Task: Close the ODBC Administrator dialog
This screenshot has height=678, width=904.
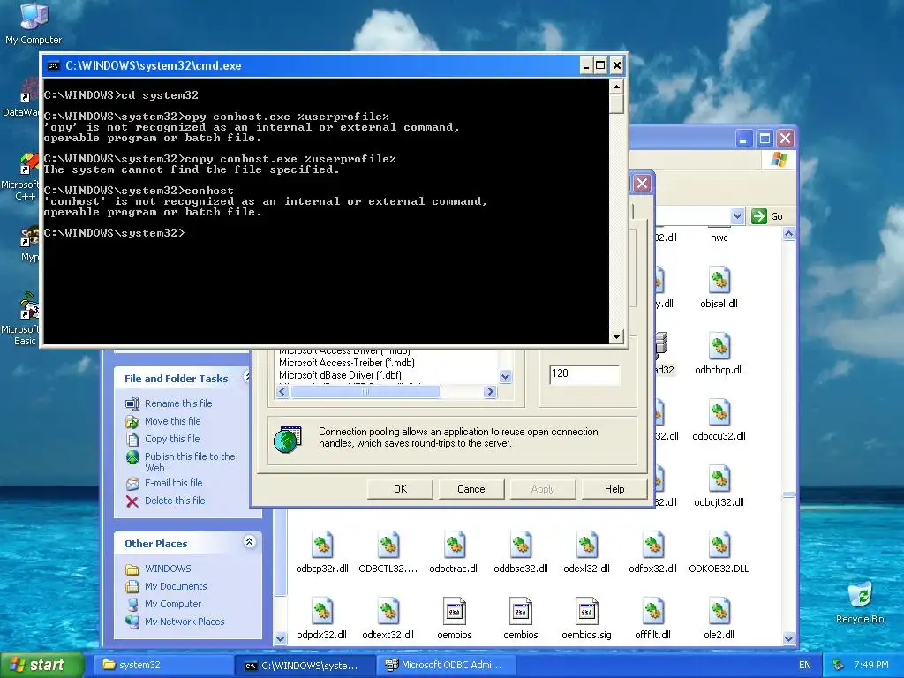Action: (x=642, y=184)
